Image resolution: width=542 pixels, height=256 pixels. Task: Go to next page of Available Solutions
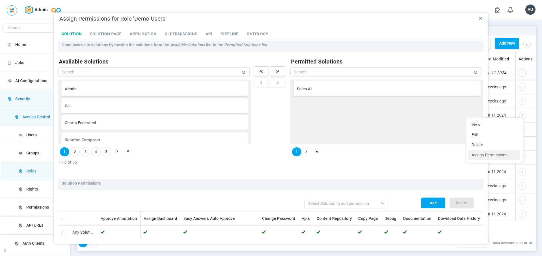[117, 152]
